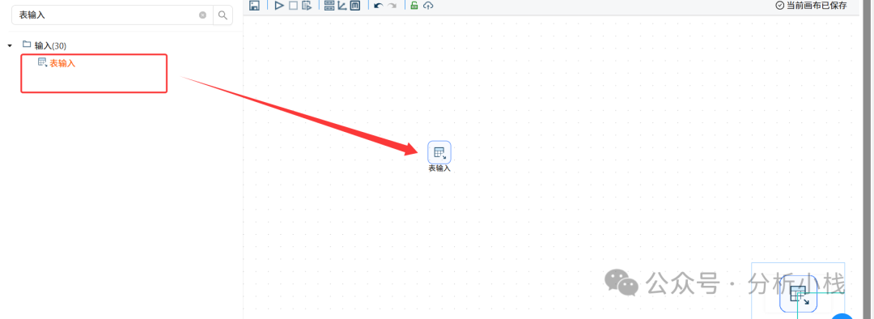Toggle the green lock icon
The image size is (874, 319).
point(414,6)
